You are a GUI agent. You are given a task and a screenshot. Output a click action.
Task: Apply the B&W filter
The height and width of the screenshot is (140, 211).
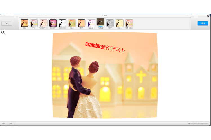click(110, 23)
